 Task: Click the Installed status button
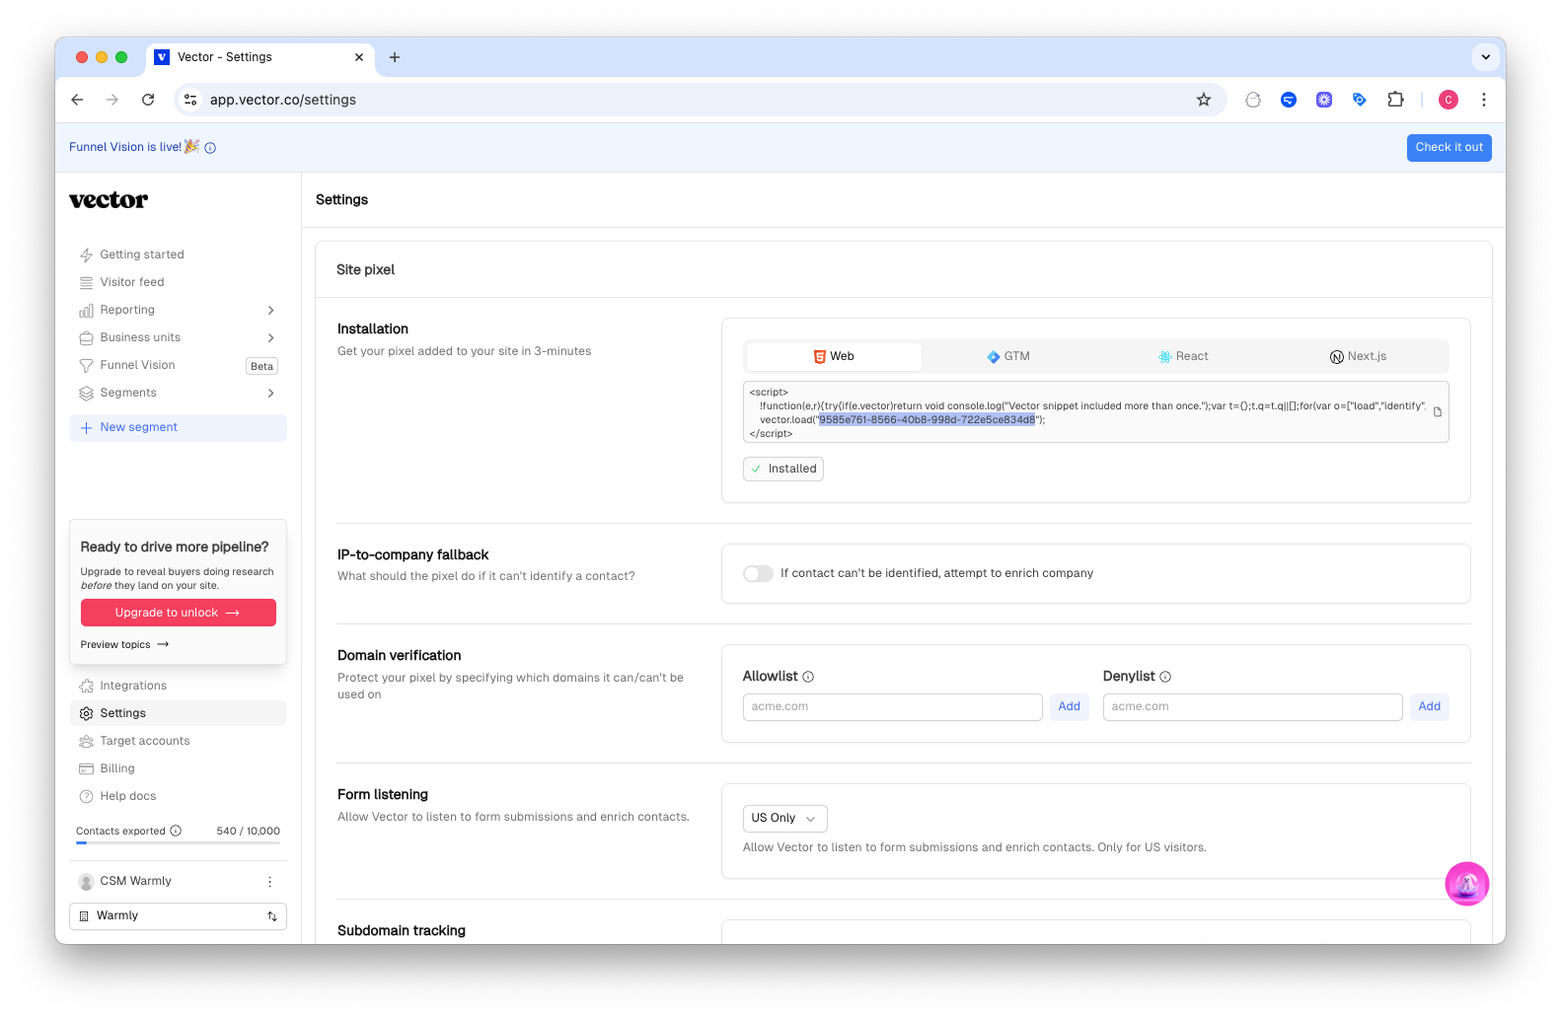pyautogui.click(x=783, y=470)
